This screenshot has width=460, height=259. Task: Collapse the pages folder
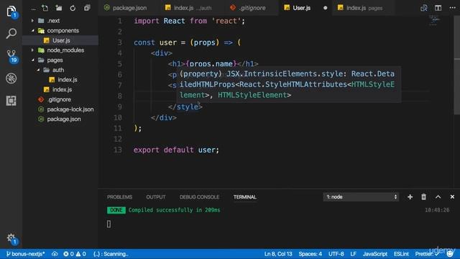pyautogui.click(x=55, y=60)
